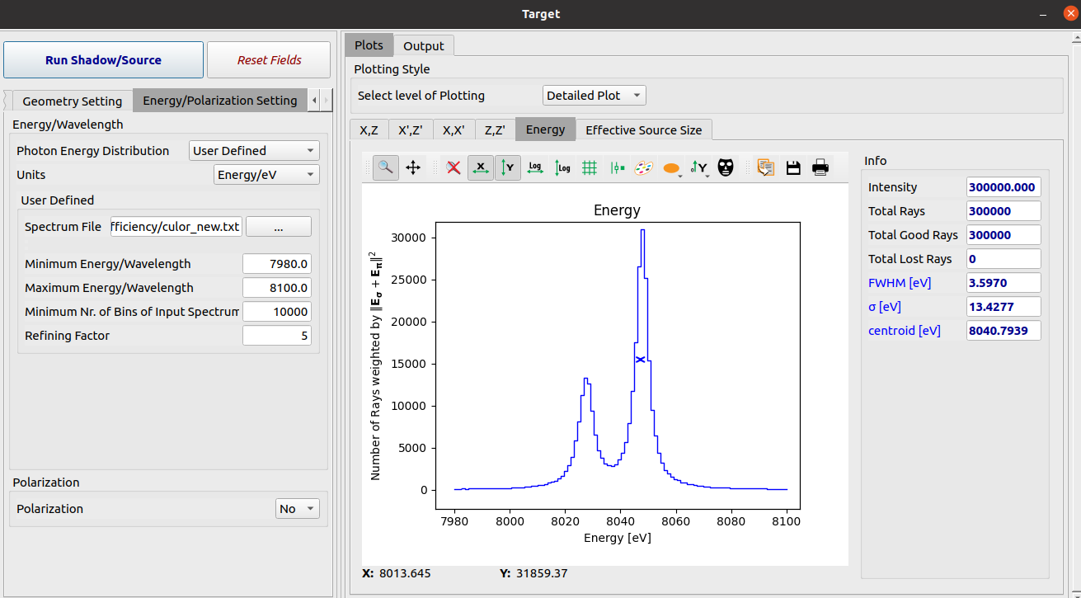Open the Effective Source Size tab
The height and width of the screenshot is (598, 1081).
pos(643,129)
